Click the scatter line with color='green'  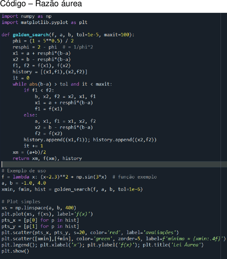(x=113, y=239)
